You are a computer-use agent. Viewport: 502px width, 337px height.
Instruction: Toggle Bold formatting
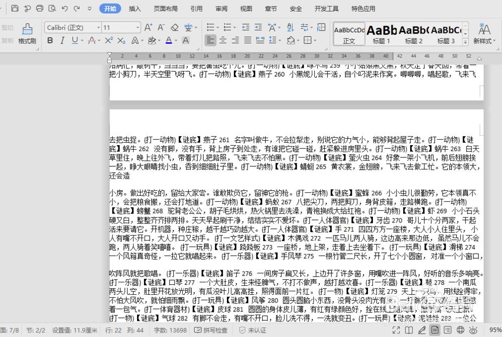[50, 40]
